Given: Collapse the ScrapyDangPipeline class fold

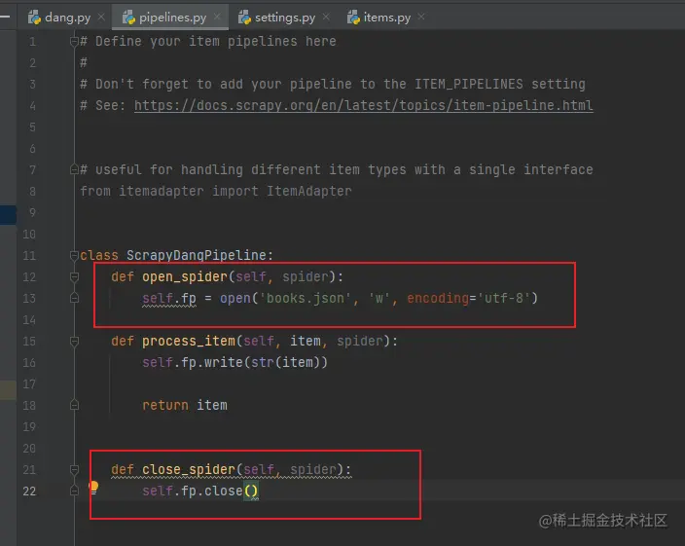Looking at the screenshot, I should point(74,255).
